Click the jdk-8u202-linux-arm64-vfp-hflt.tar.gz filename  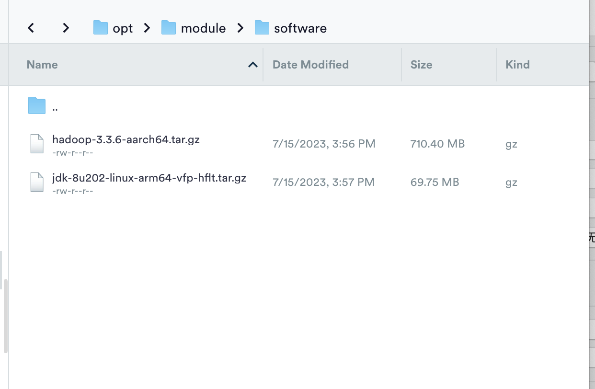coord(149,178)
